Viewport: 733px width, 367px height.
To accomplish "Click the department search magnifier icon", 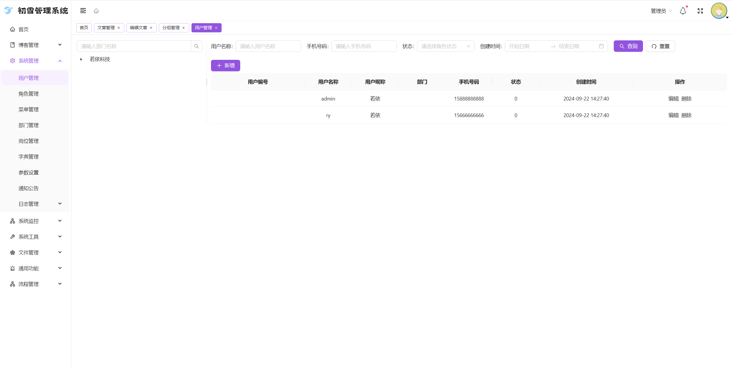I will coord(196,46).
